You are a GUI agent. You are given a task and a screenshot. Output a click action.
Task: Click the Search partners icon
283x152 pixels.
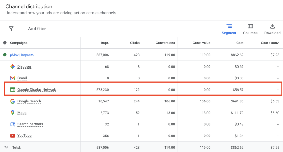click(x=12, y=124)
